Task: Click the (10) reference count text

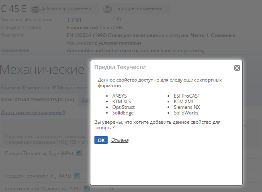Action: point(117,19)
